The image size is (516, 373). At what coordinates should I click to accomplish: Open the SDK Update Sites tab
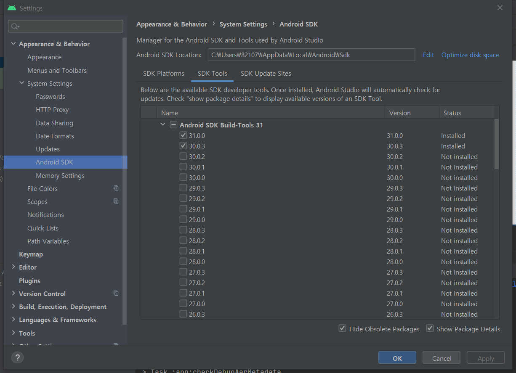(266, 74)
